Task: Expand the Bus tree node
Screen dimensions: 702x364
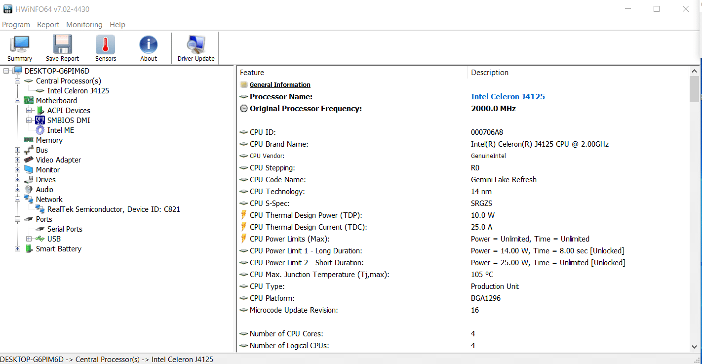Action: coord(18,150)
